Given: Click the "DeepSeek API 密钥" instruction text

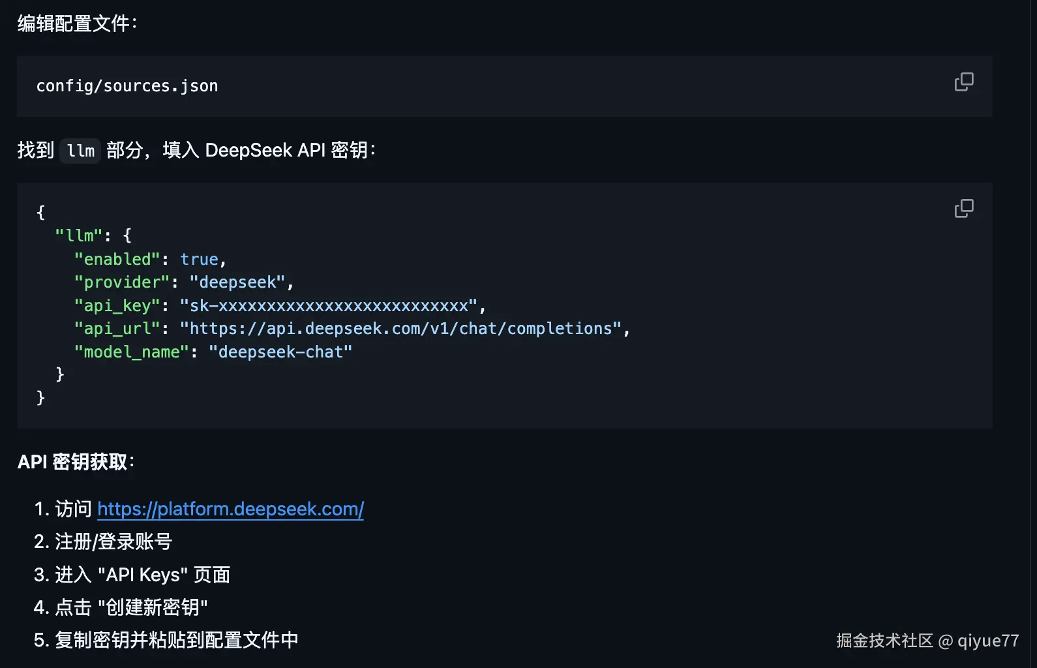Looking at the screenshot, I should pos(286,150).
